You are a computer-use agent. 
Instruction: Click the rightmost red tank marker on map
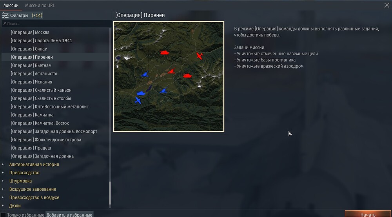click(x=187, y=75)
